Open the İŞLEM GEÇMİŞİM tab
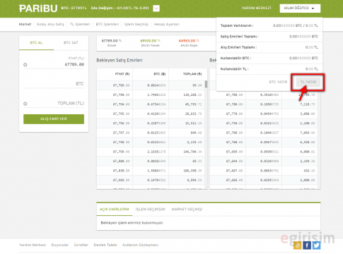The width and height of the screenshot is (343, 254). click(x=150, y=209)
